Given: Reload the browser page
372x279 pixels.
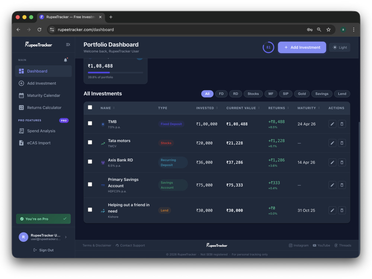Looking at the screenshot, I should [39, 30].
